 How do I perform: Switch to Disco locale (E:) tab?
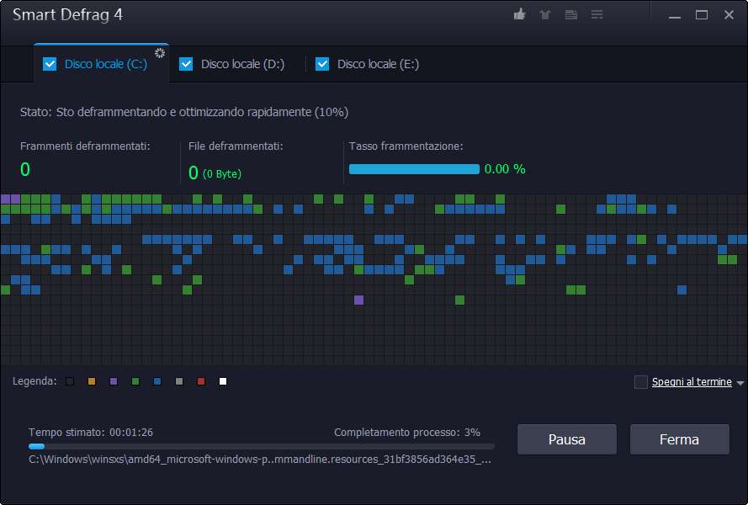378,64
